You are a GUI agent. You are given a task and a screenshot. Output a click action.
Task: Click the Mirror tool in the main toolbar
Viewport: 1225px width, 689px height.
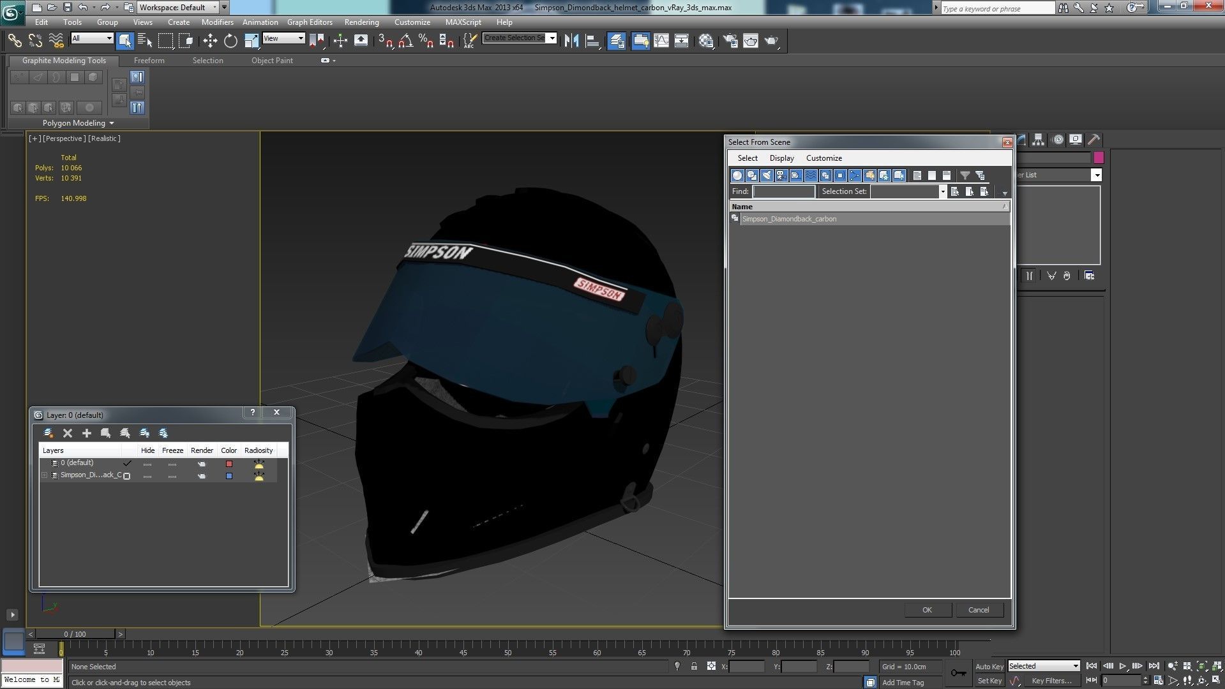(571, 41)
